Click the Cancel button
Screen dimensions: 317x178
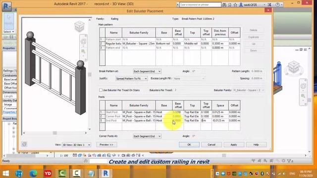(211, 144)
